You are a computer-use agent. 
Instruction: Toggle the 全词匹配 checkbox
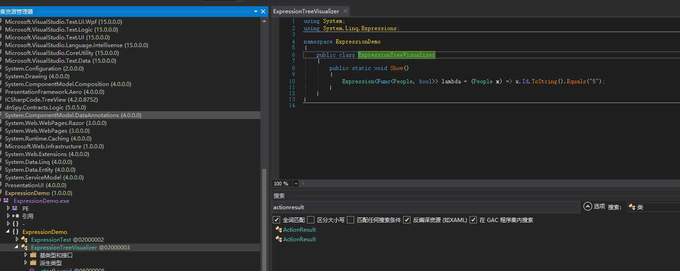click(x=276, y=220)
